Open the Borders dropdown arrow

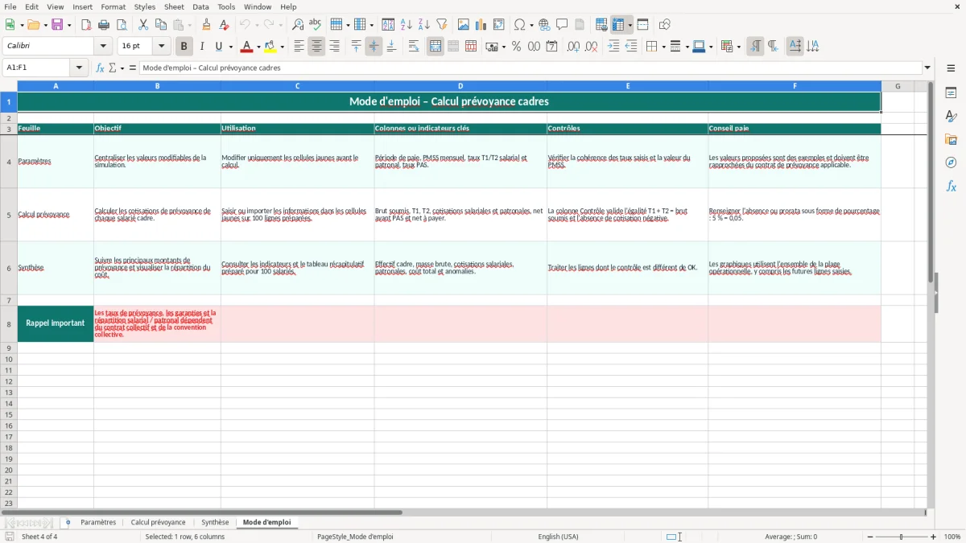click(x=663, y=47)
